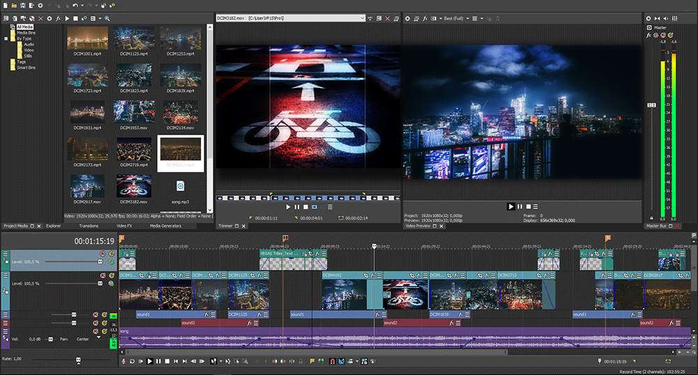
Task: Adjust the track 1 Level slider handle
Action: [x=100, y=261]
